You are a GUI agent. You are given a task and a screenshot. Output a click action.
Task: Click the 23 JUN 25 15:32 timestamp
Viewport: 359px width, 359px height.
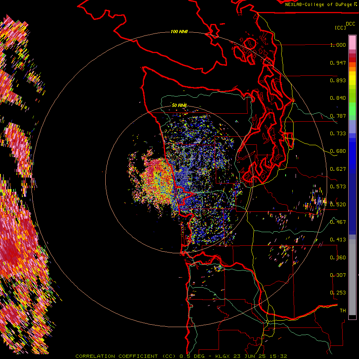(x=260, y=356)
